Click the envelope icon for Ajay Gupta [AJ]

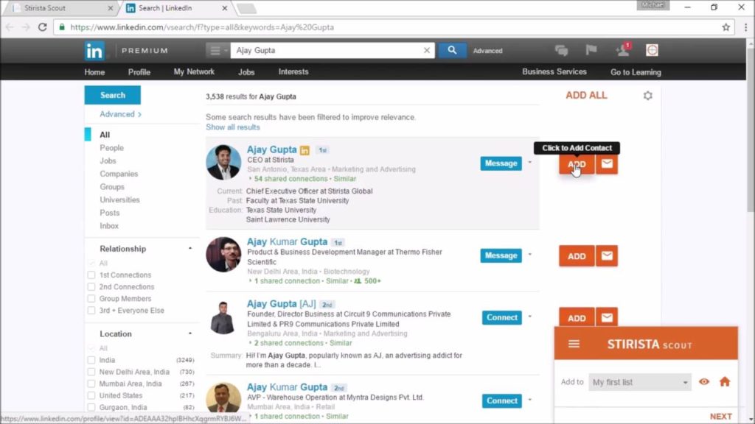(607, 318)
